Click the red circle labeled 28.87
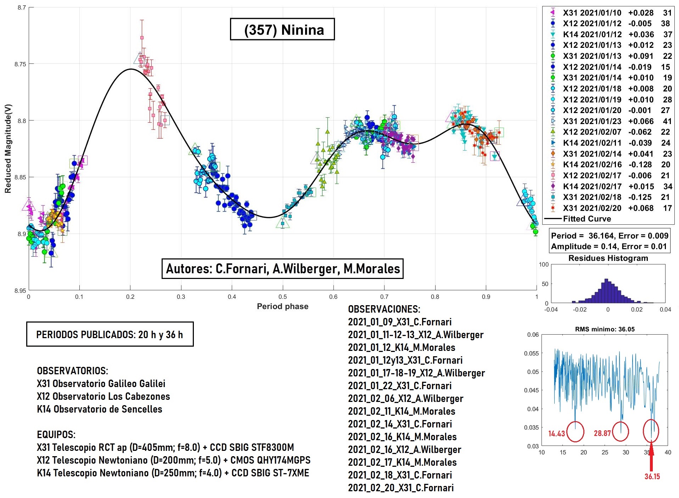Viewport: 679px width, 498px height. (621, 431)
